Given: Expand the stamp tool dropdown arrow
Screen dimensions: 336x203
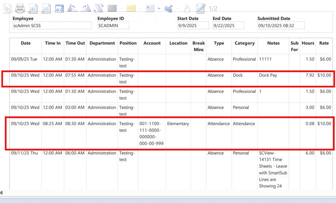Looking at the screenshot, I should 178,9.
